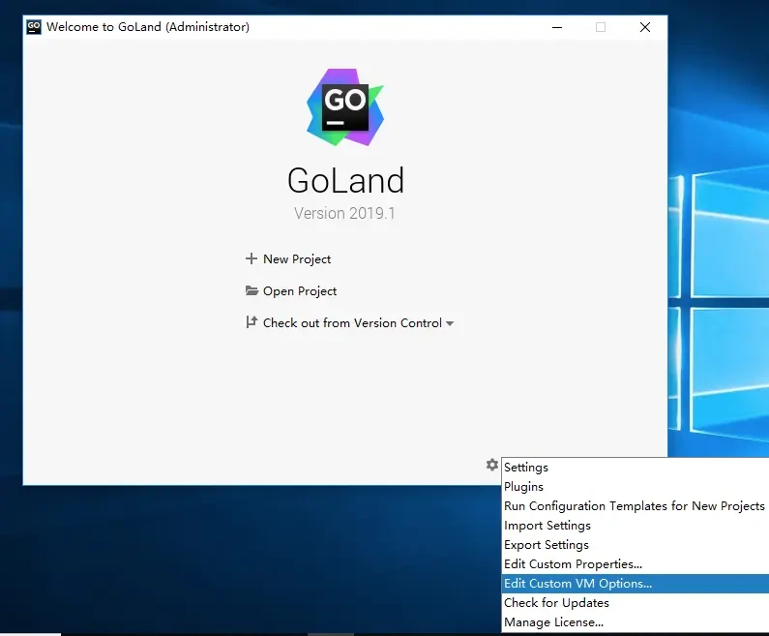
Task: Open Settings from the configure menu
Action: click(x=526, y=468)
